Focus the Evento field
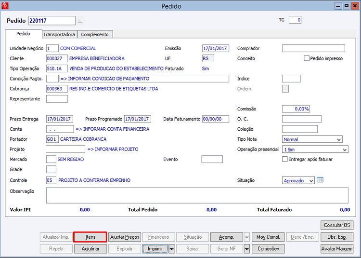The height and width of the screenshot is (258, 361). tap(212, 159)
